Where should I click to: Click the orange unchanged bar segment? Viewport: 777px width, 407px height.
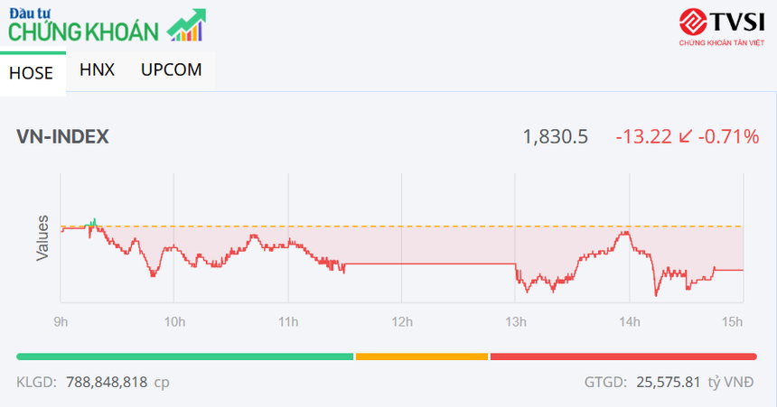(421, 356)
